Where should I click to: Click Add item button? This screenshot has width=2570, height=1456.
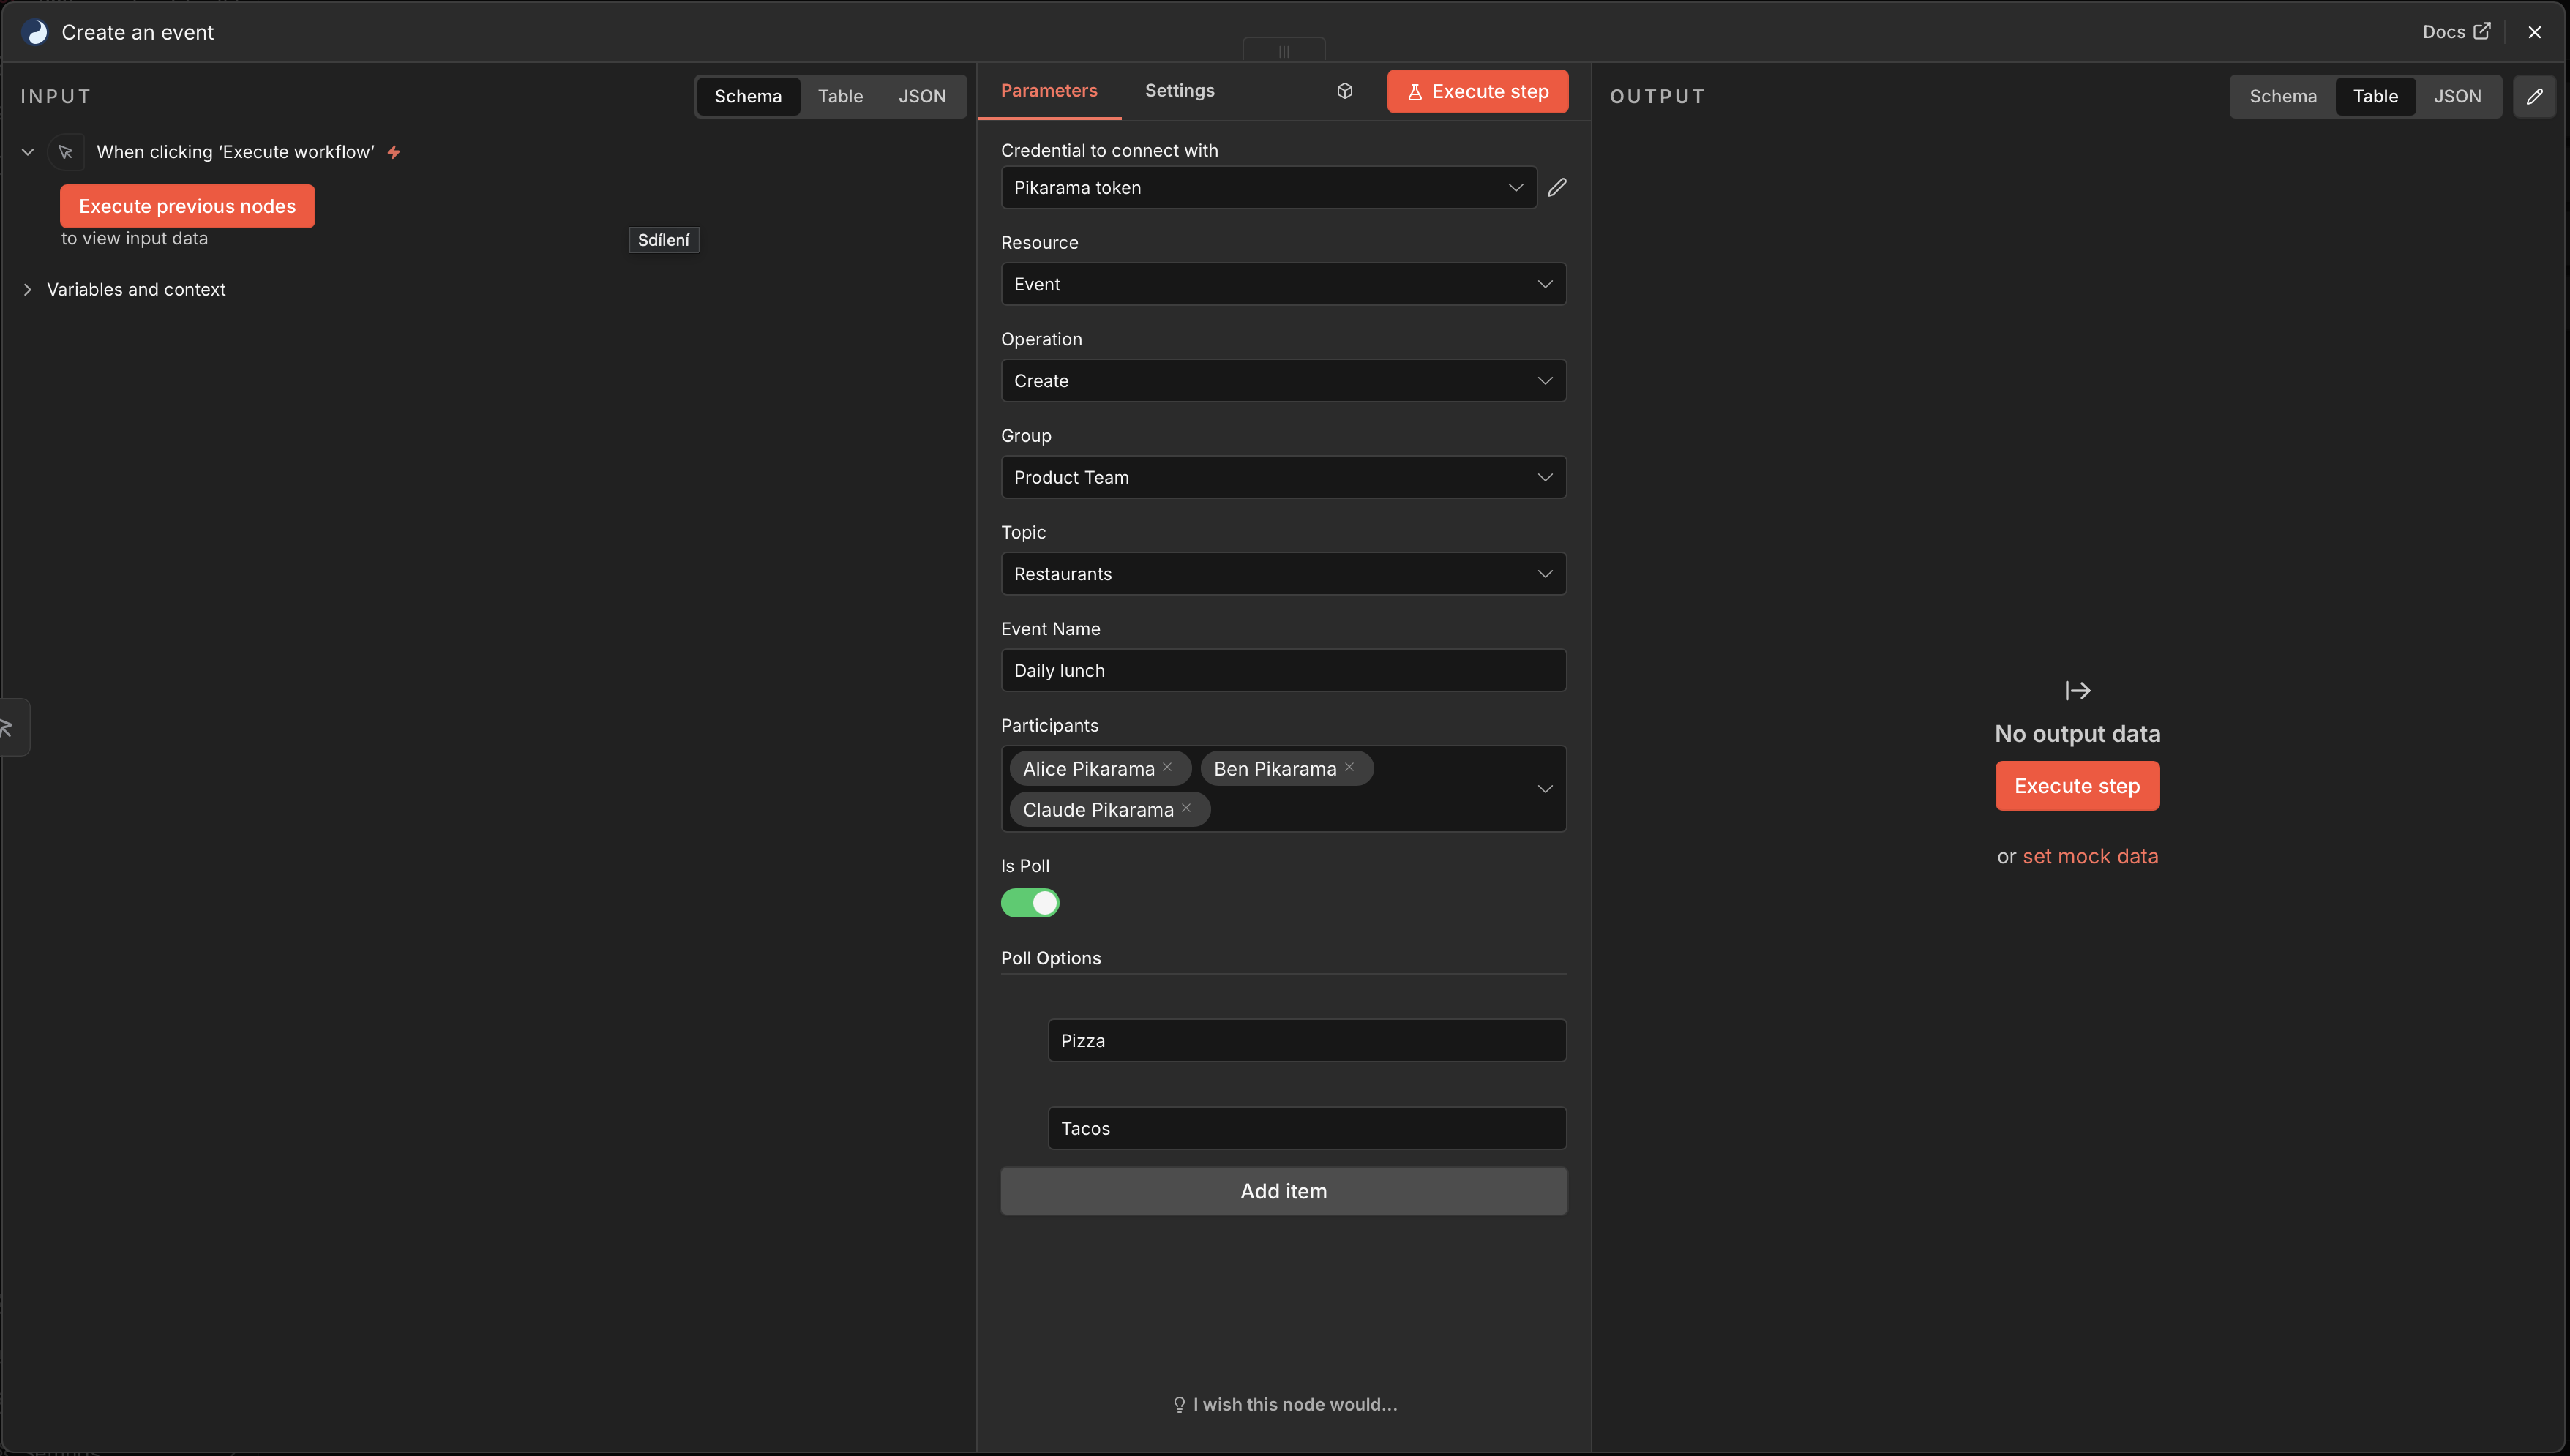click(x=1283, y=1191)
